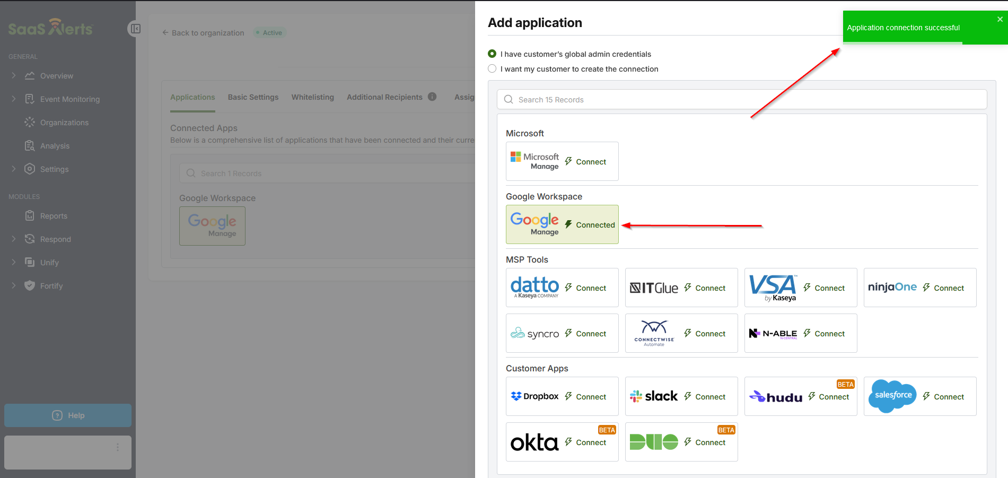Viewport: 1008px width, 478px height.
Task: Go back via 'Back to organization' link
Action: click(x=203, y=33)
